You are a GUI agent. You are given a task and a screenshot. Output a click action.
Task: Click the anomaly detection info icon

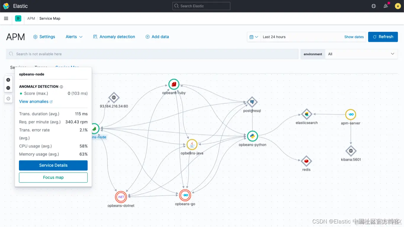62,87
